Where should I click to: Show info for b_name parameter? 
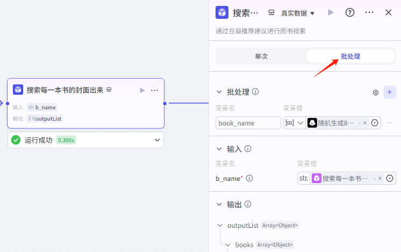[x=249, y=178]
